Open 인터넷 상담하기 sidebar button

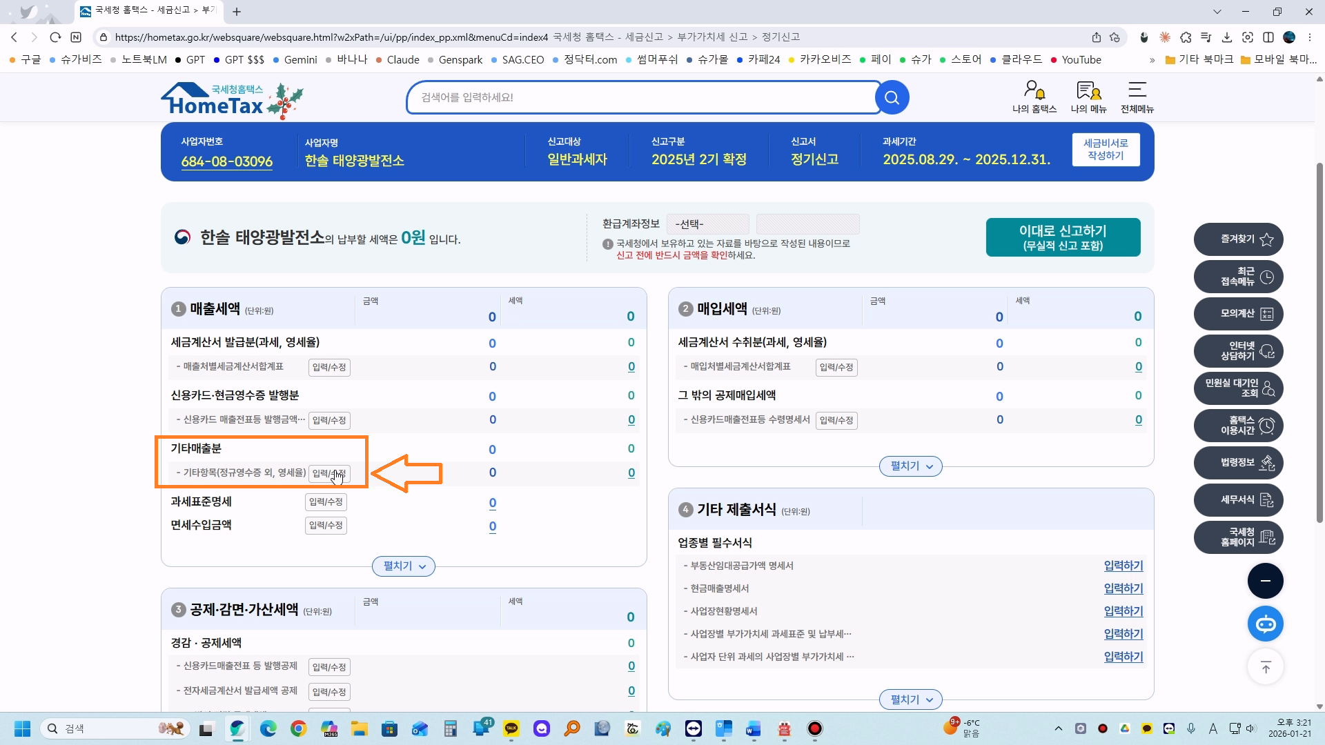click(1238, 351)
